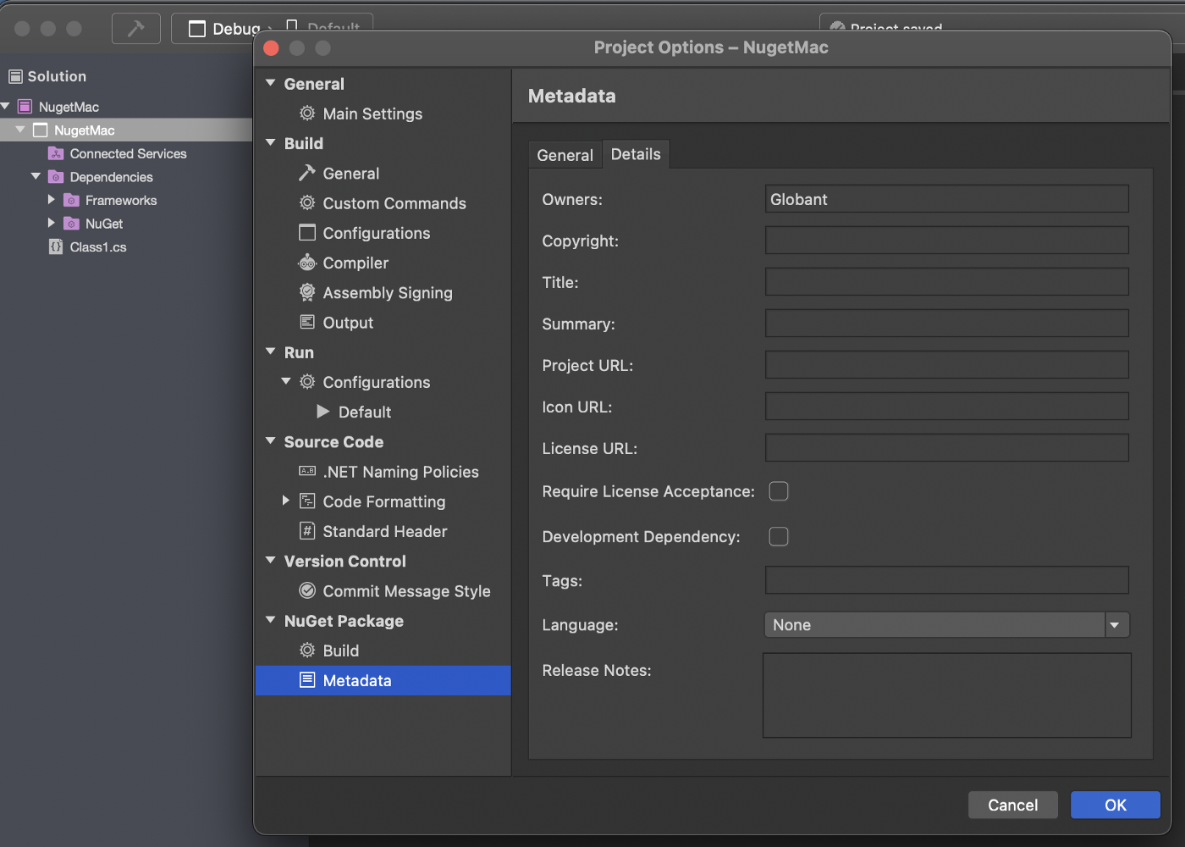
Task: Open the Debug configuration selector in toolbar
Action: (226, 29)
